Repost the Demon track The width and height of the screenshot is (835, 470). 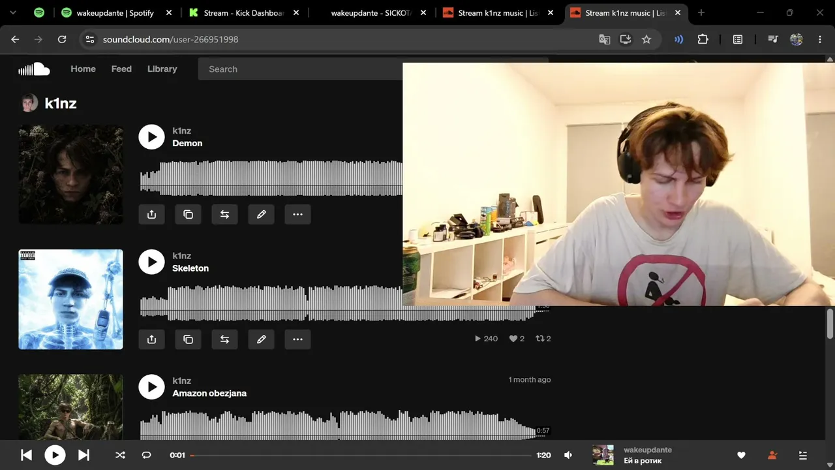point(225,214)
